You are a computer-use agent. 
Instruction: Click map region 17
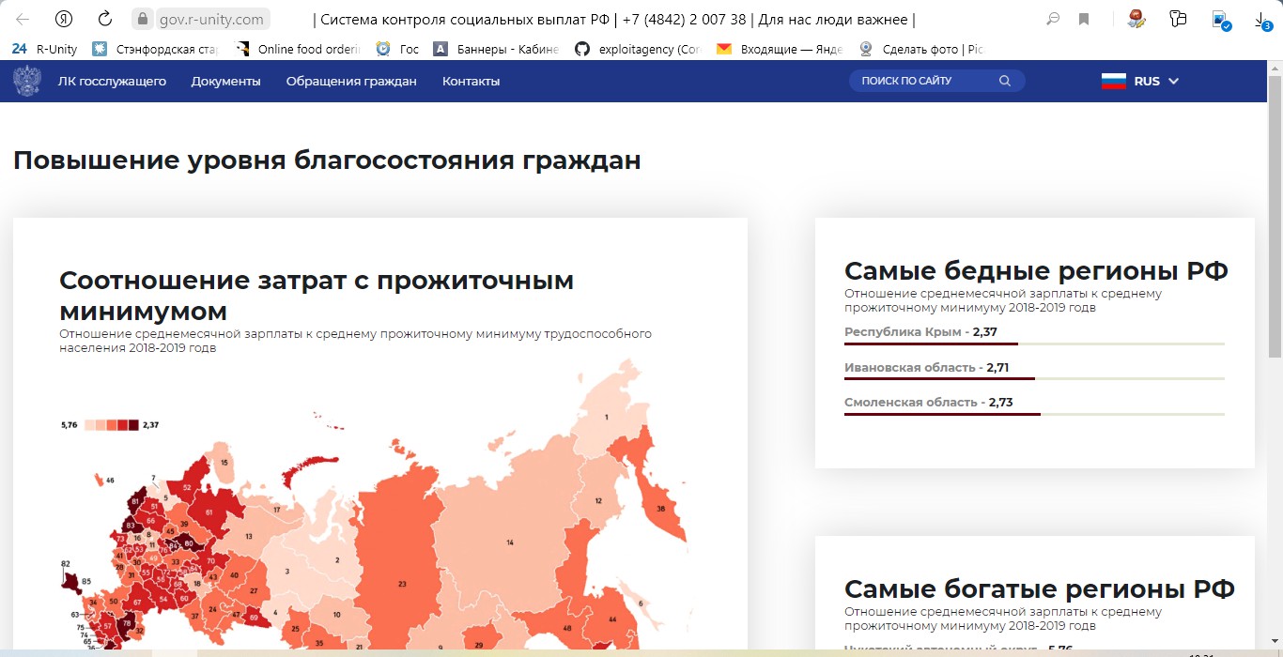click(276, 510)
